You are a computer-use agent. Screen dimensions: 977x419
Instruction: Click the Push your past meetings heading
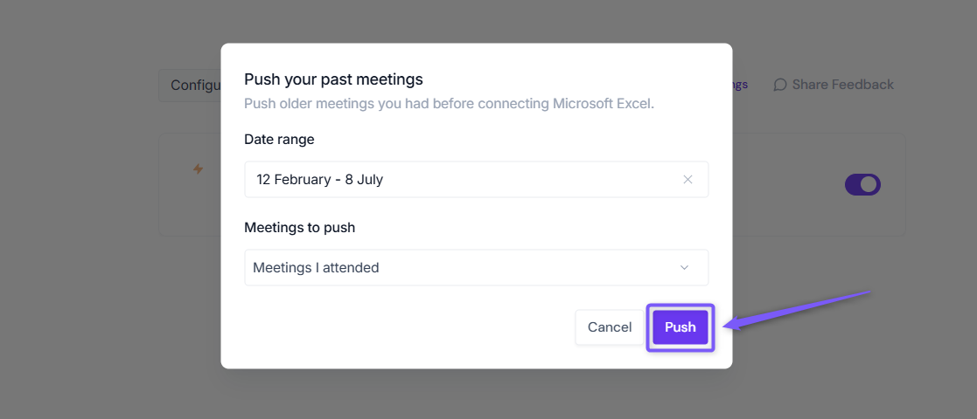point(333,79)
